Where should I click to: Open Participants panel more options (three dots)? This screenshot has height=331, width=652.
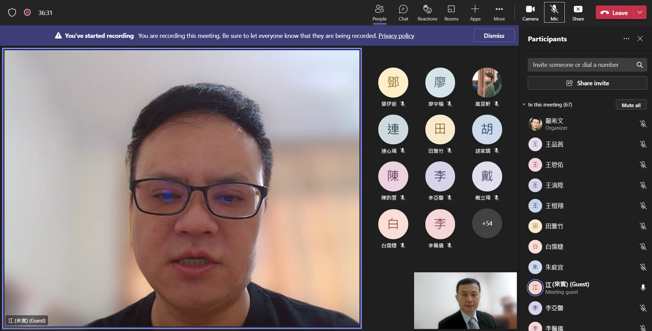point(626,39)
